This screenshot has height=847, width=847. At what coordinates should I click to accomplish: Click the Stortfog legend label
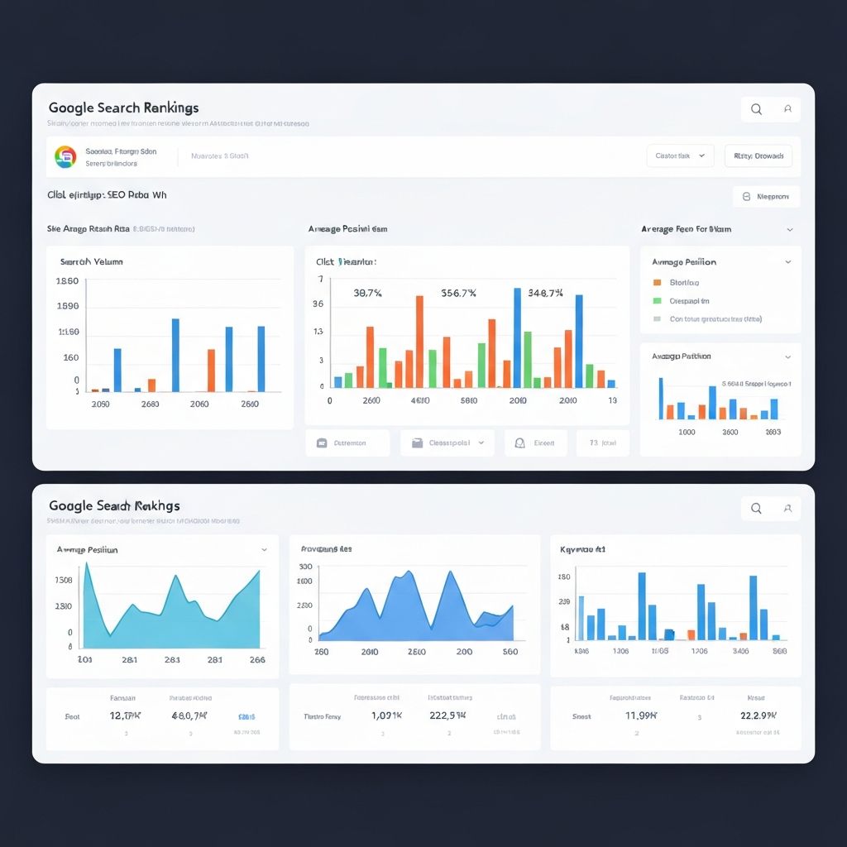point(684,283)
